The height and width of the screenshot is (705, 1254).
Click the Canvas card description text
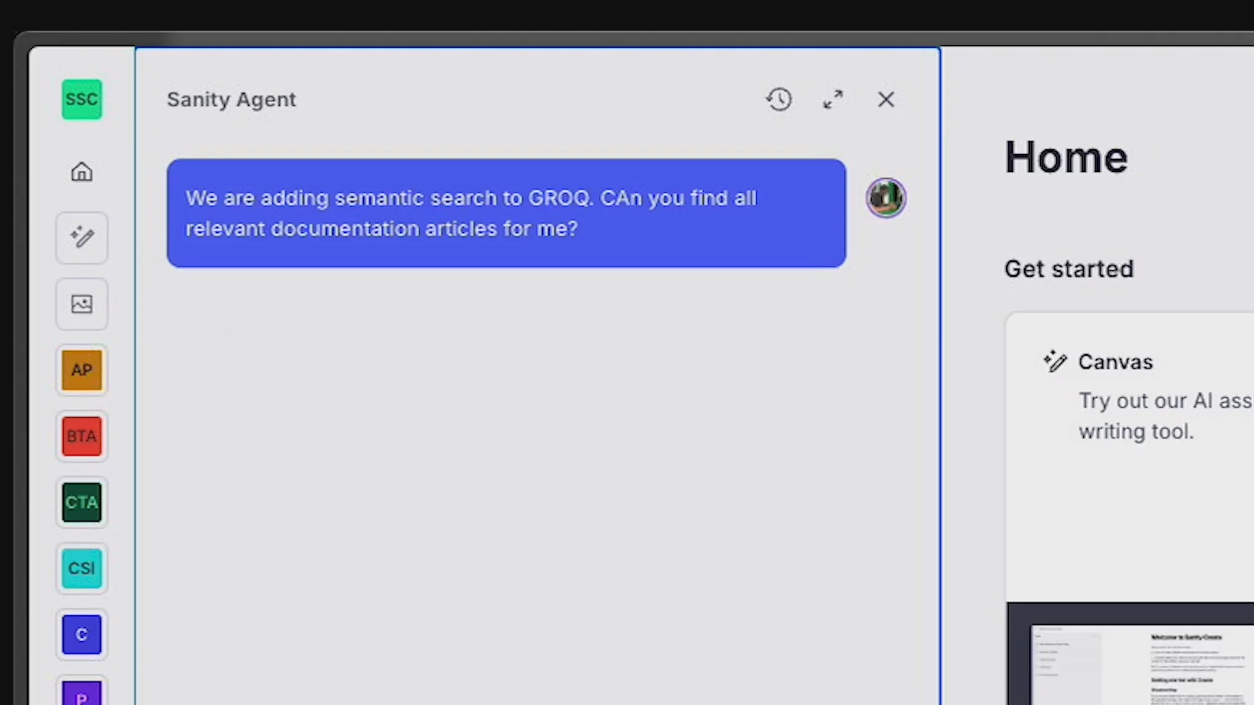[1166, 416]
